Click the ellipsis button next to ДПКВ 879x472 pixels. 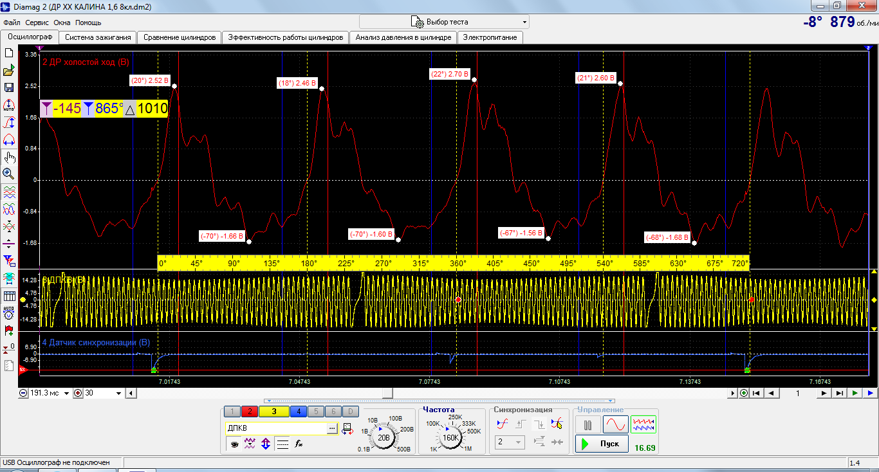(x=332, y=428)
